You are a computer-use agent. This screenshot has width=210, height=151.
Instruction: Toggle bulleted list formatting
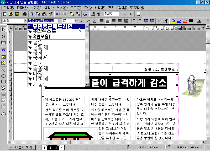point(139,21)
